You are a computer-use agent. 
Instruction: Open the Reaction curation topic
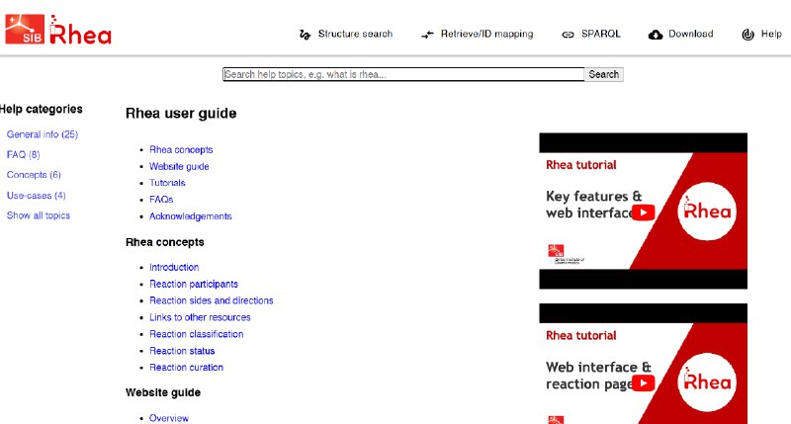click(186, 367)
